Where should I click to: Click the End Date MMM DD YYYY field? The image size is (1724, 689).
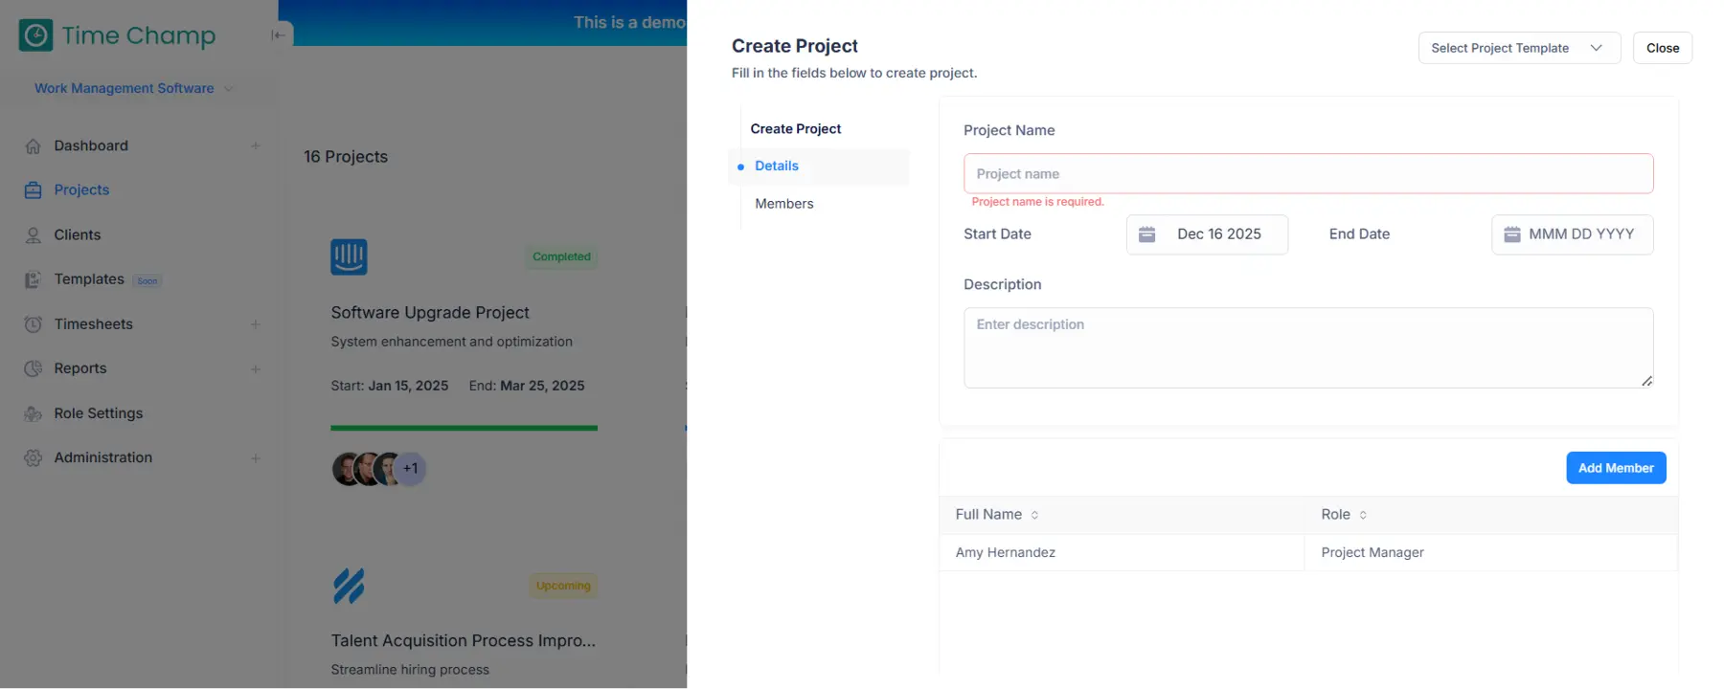tap(1573, 234)
